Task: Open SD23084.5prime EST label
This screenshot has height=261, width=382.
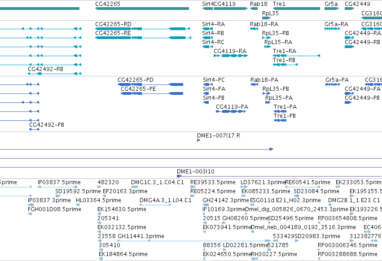Action: point(316,191)
